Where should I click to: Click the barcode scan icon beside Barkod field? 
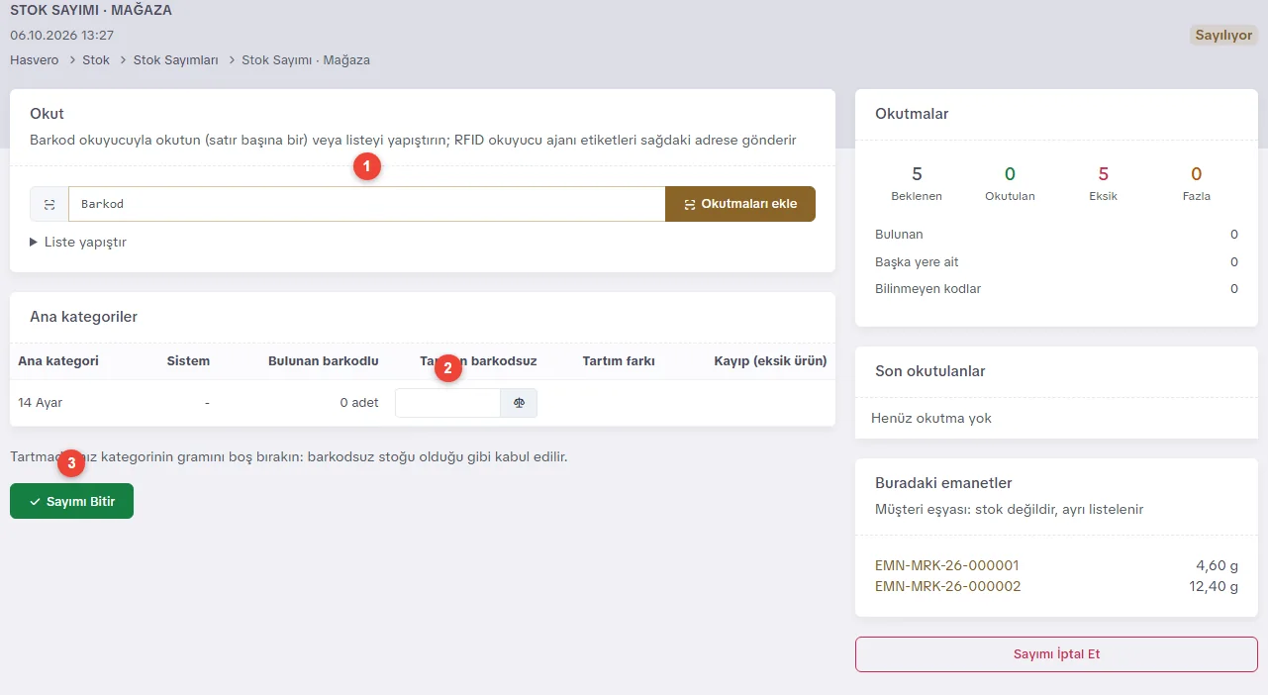pyautogui.click(x=49, y=204)
